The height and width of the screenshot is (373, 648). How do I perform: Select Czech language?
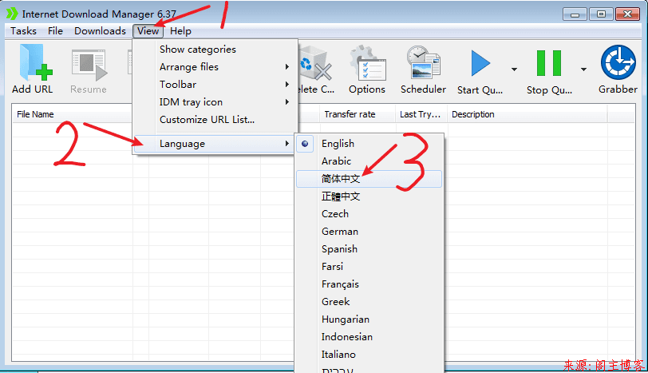(x=369, y=214)
